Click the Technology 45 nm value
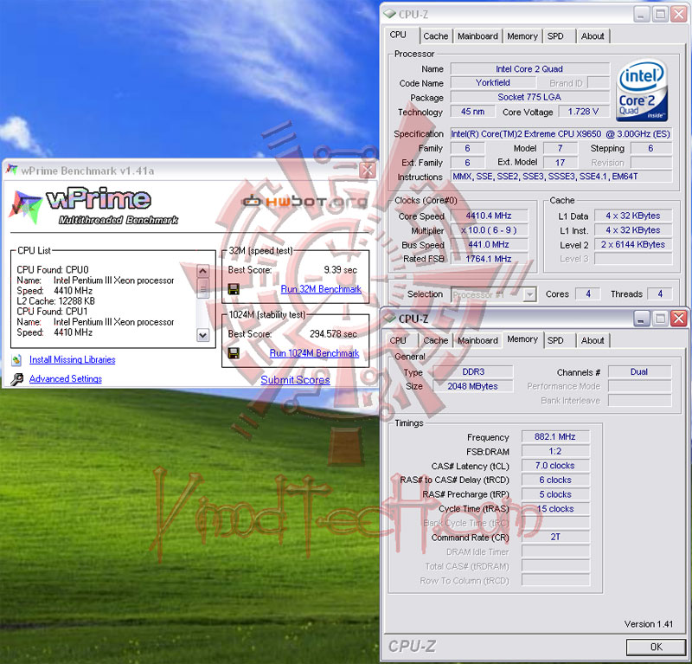This screenshot has height=664, width=692. click(472, 112)
